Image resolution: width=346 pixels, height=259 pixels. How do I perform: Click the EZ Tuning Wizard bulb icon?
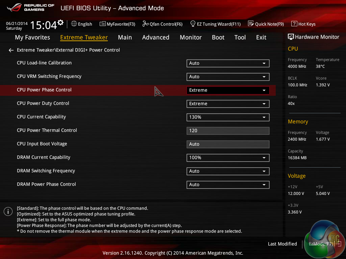point(193,24)
